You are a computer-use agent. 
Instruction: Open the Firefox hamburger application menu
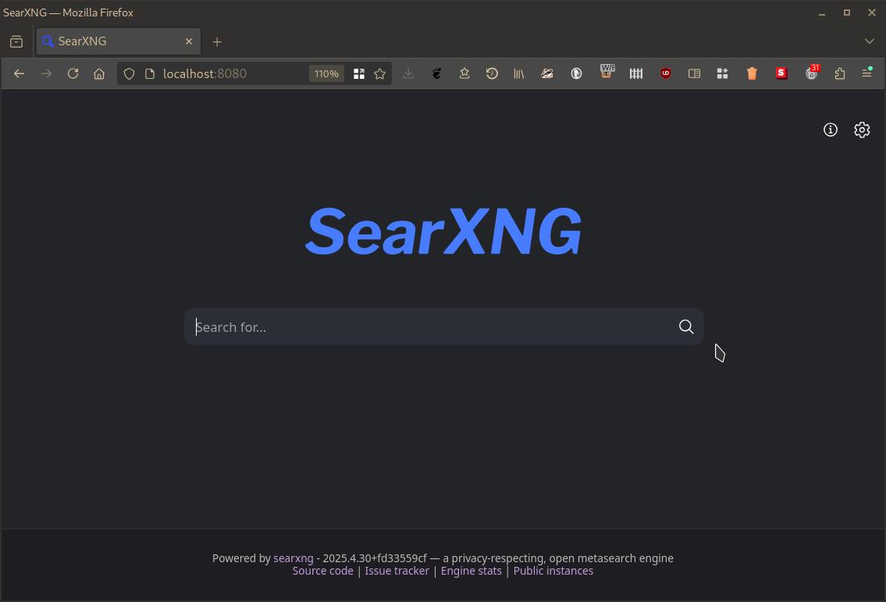coord(866,73)
